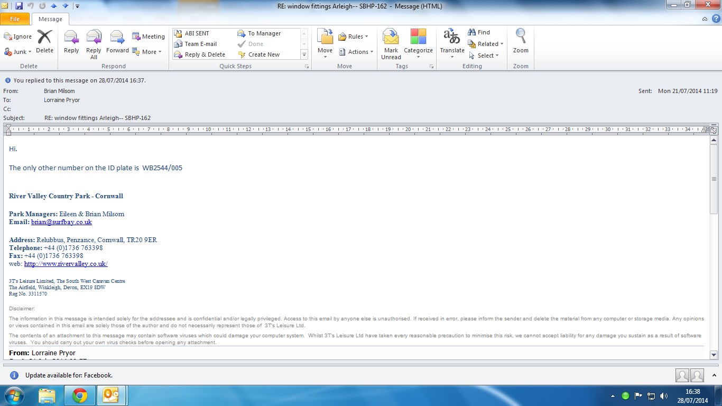Select the Message ribbon tab
Screen dimensions: 722x406
(50, 19)
